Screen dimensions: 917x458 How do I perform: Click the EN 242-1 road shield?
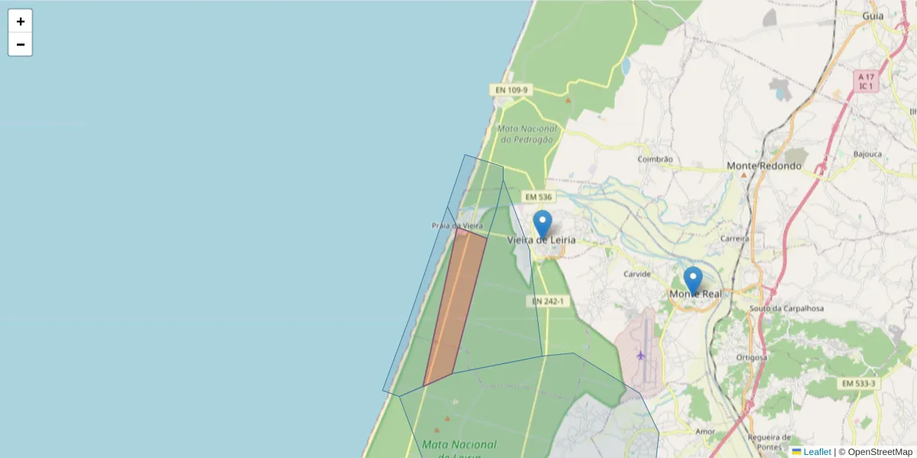[x=547, y=302]
